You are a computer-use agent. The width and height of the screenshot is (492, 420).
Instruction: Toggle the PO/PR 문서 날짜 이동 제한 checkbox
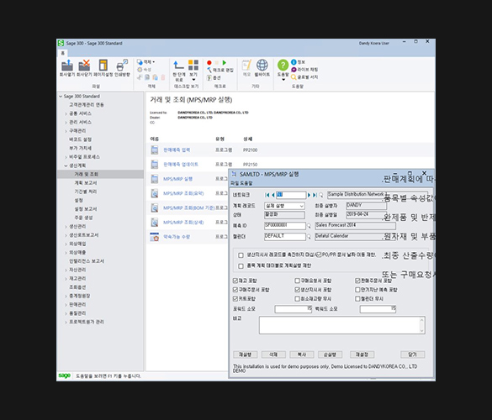pos(319,255)
